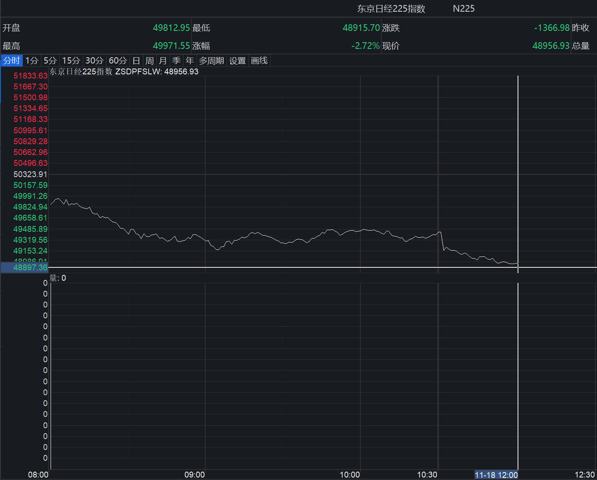This screenshot has height=480, width=597.
Task: Click the 东京日经225指数 title at top
Action: click(391, 9)
